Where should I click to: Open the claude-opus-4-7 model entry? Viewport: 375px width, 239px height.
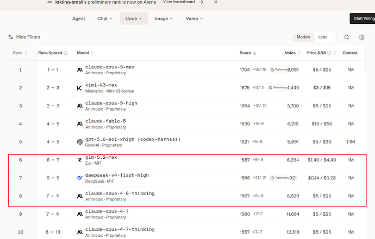tap(107, 211)
